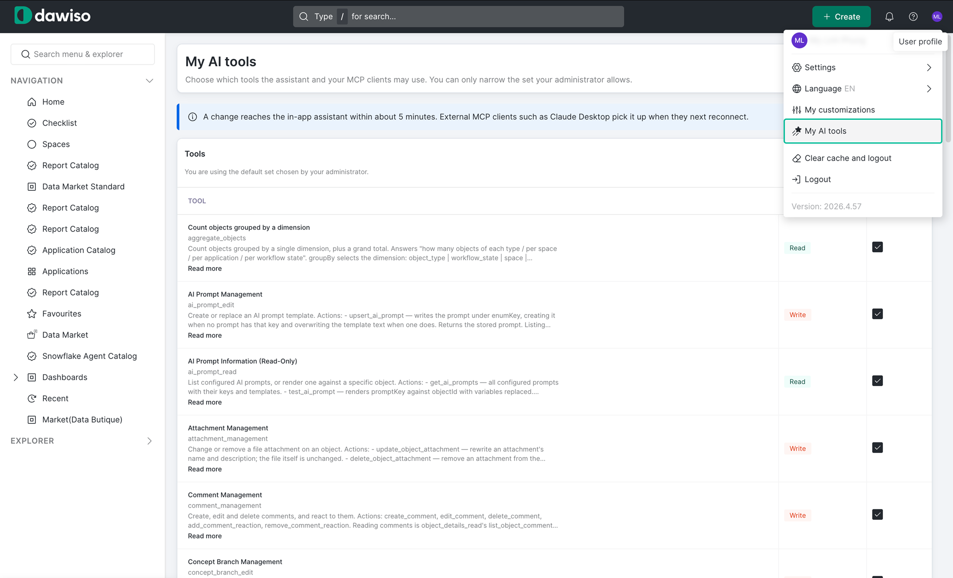Choose Logout from the user menu
Image resolution: width=953 pixels, height=578 pixels.
tap(862, 179)
